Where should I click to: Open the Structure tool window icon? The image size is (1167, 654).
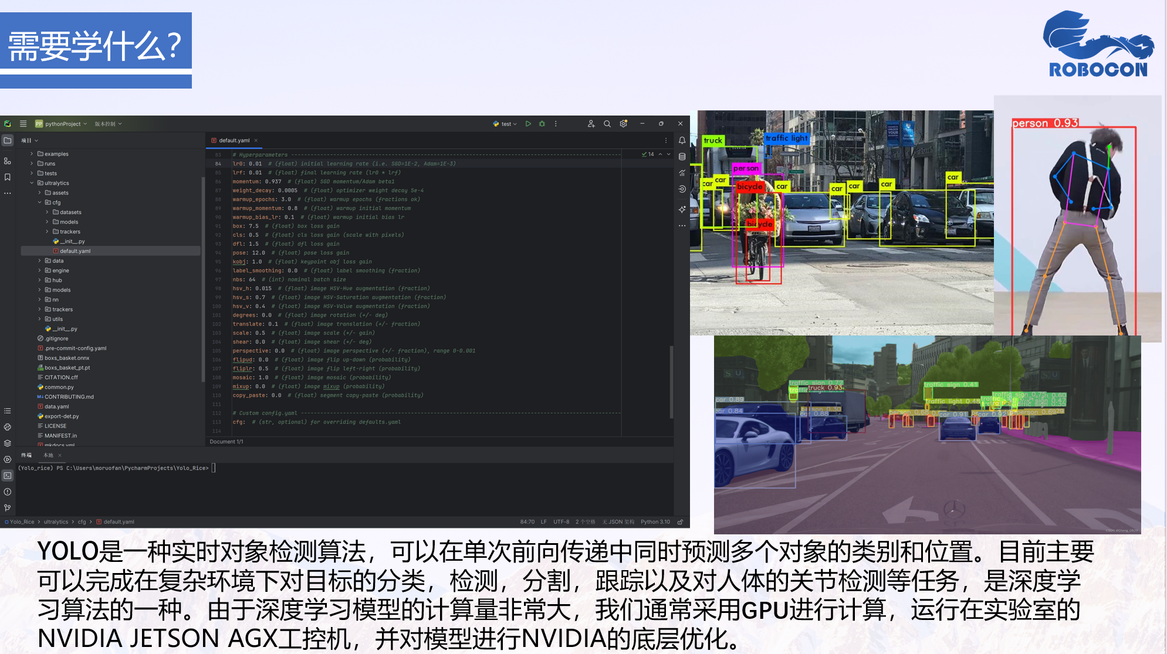coord(8,161)
